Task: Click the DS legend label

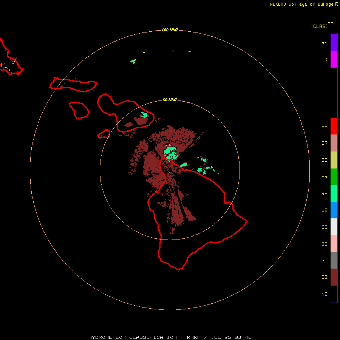Action: (324, 227)
